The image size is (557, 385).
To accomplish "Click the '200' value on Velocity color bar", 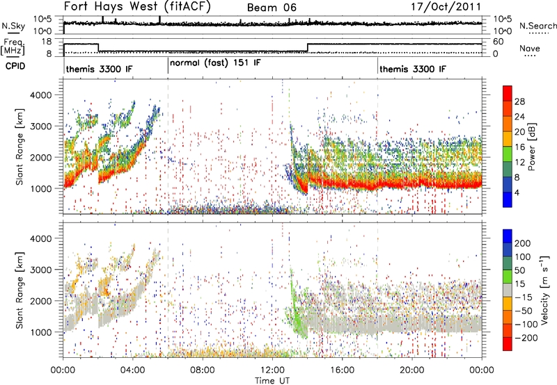I will [x=522, y=243].
